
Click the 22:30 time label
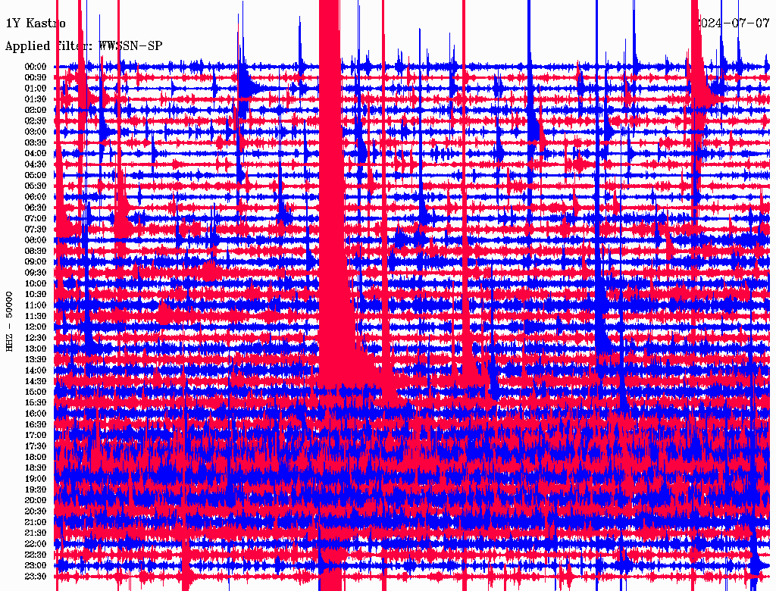[x=36, y=555]
